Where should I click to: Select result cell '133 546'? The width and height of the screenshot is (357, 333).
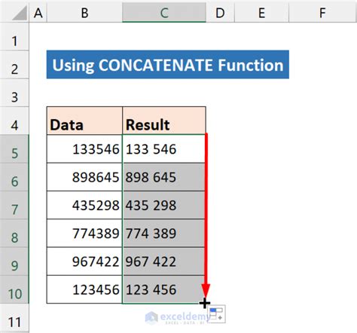point(164,149)
